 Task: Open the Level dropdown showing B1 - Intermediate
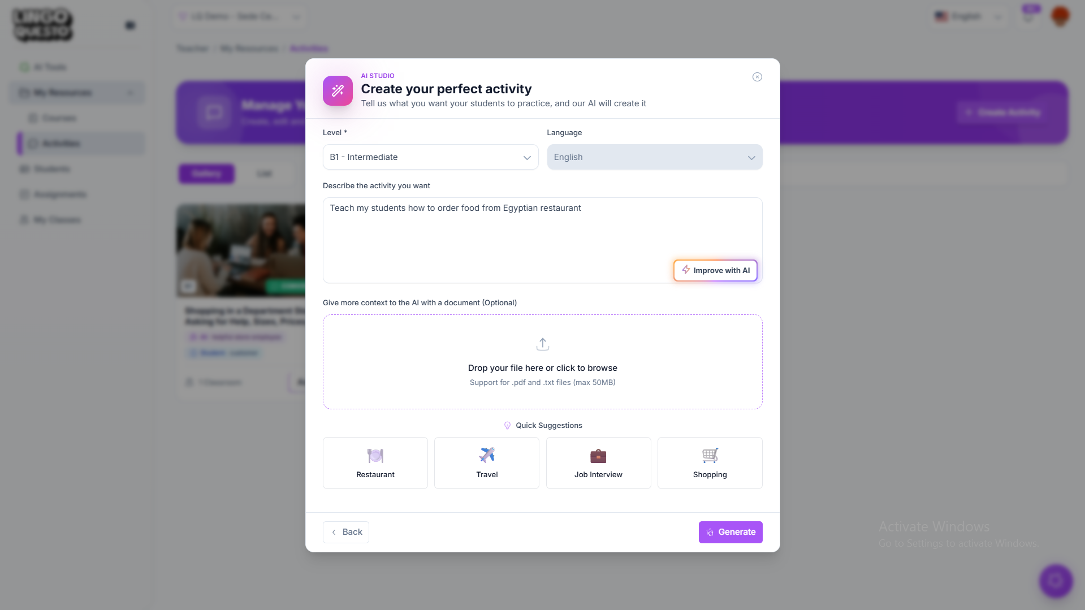point(430,157)
